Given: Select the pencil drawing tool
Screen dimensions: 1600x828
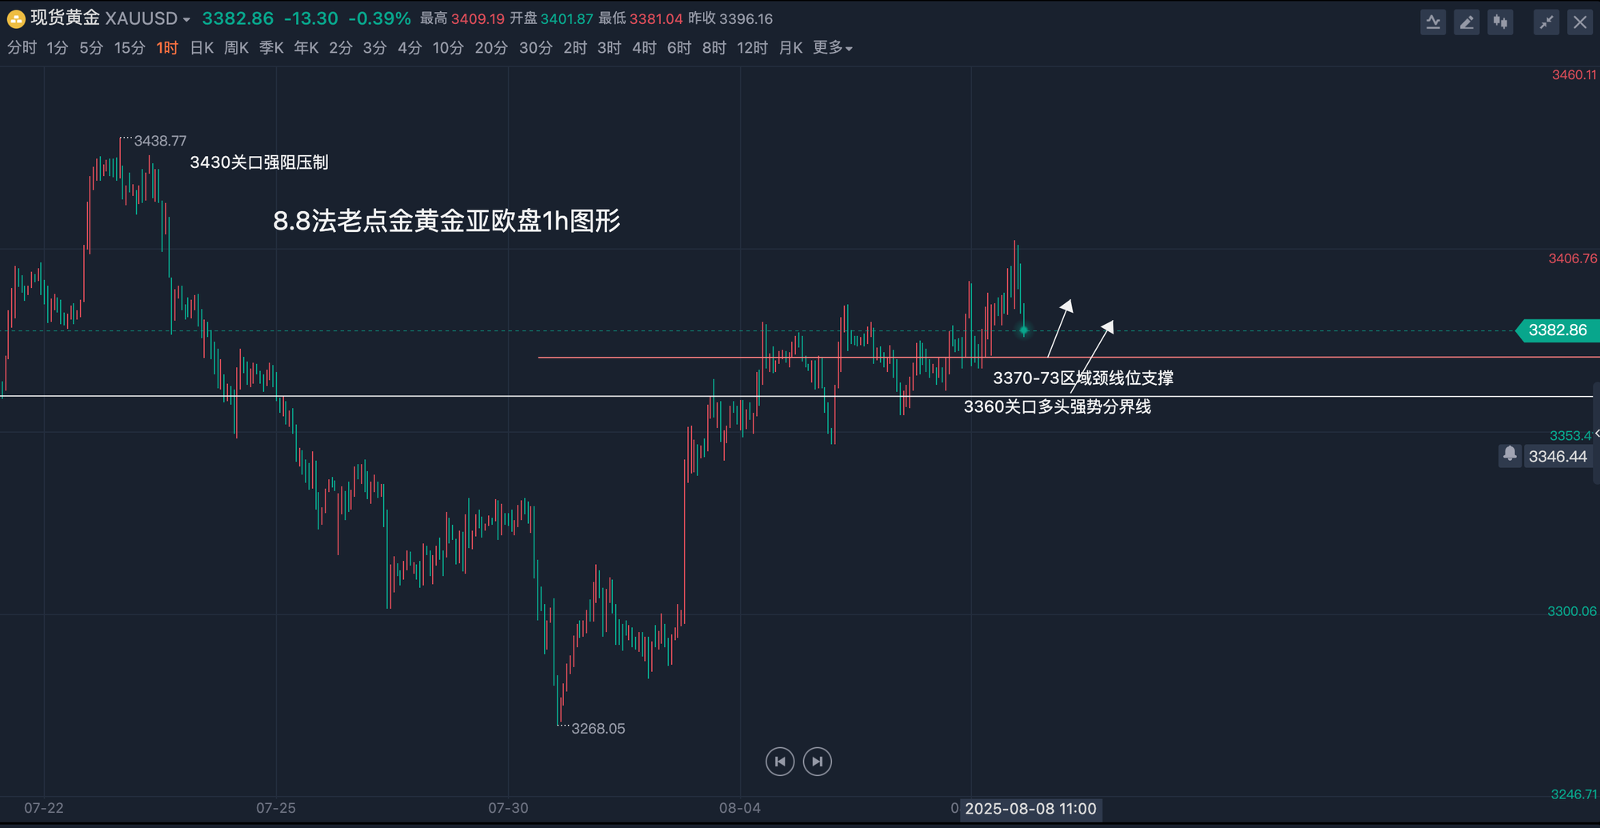Looking at the screenshot, I should pos(1466,22).
